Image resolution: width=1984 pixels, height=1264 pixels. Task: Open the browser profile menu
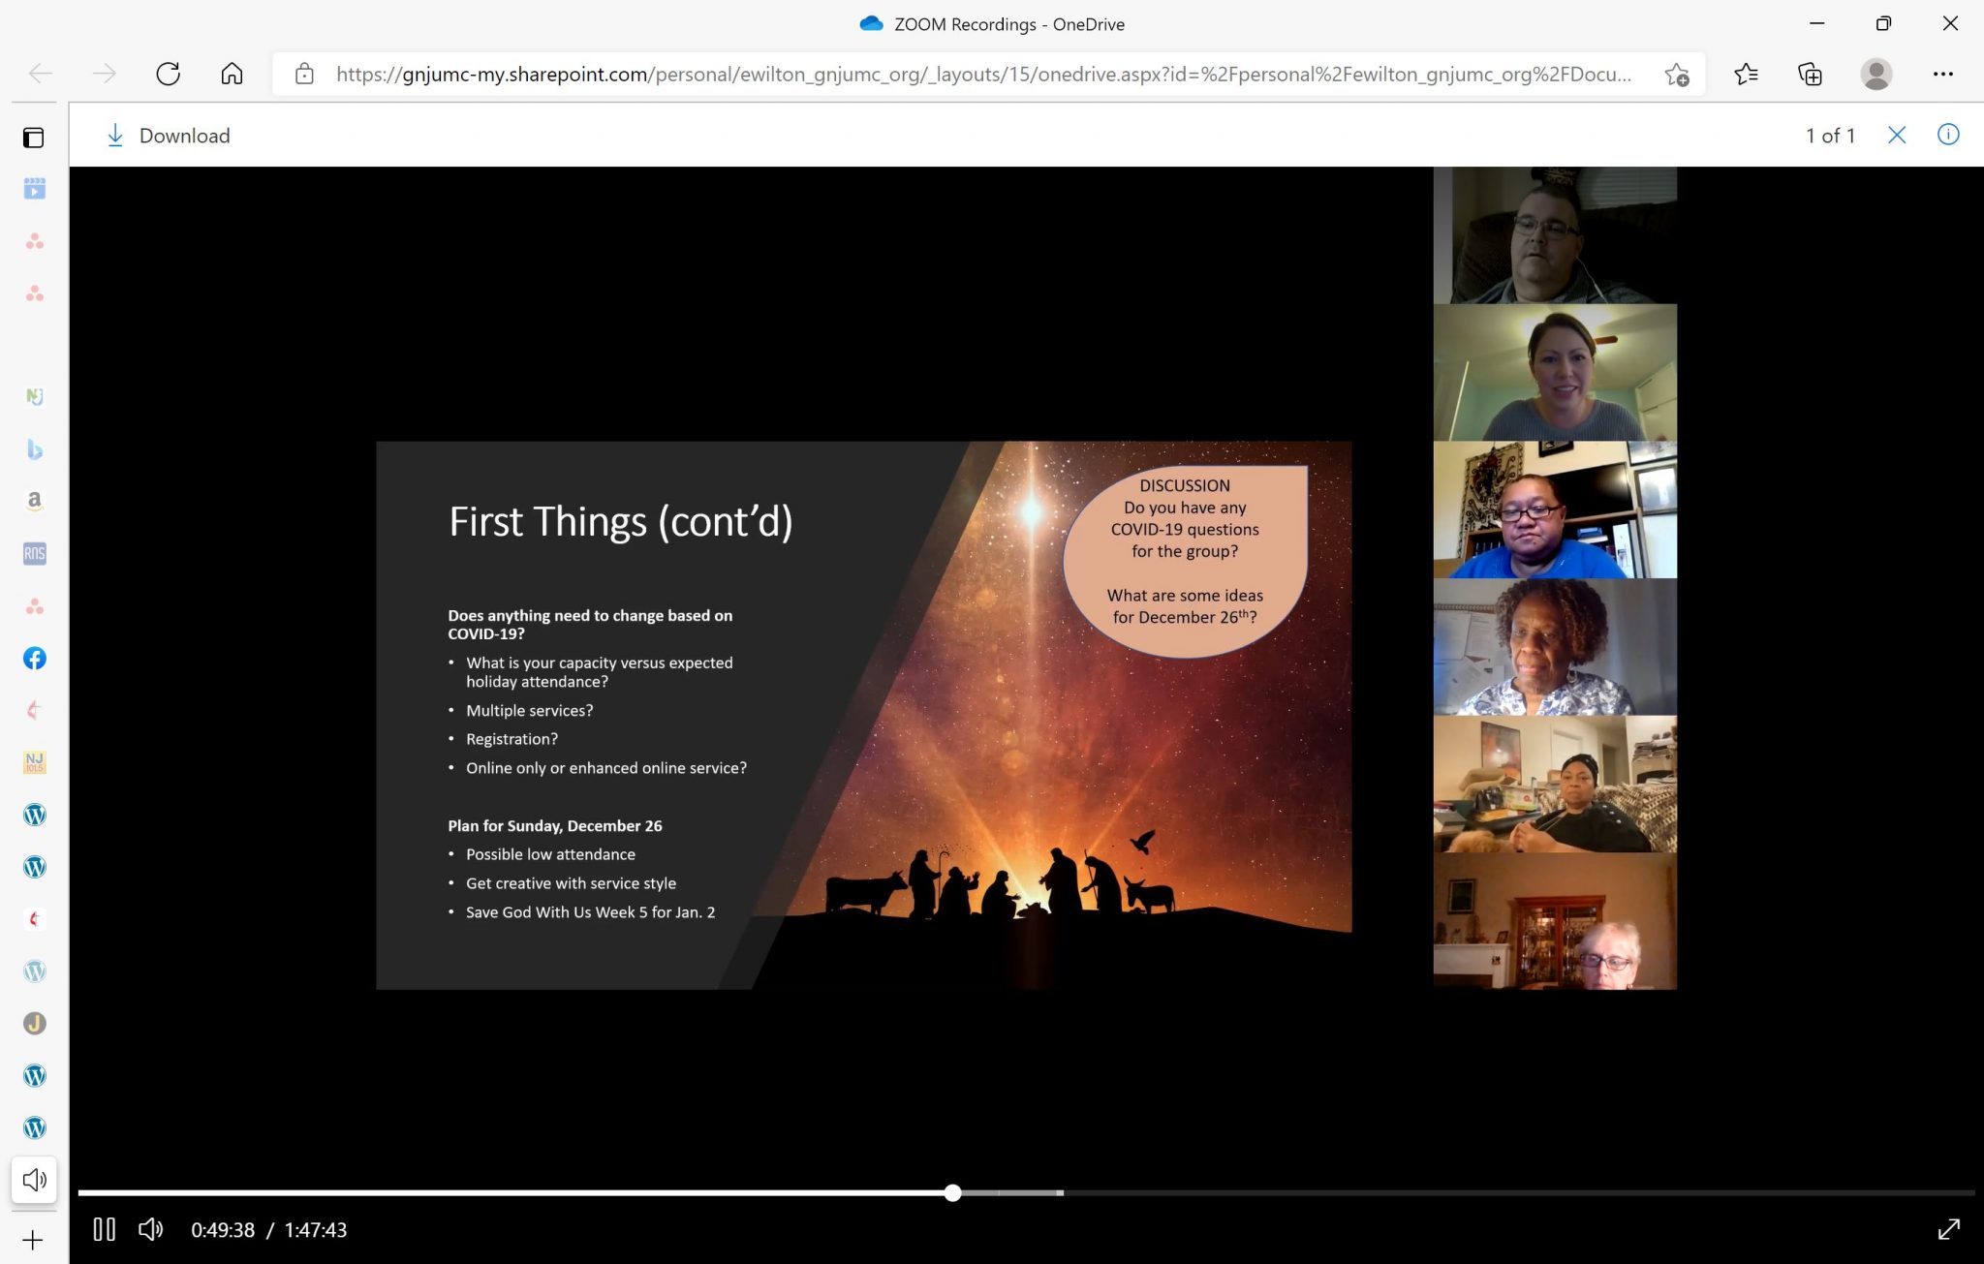[x=1875, y=74]
